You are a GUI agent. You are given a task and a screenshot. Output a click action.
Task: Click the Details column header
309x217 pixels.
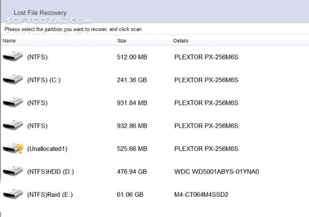coord(181,41)
